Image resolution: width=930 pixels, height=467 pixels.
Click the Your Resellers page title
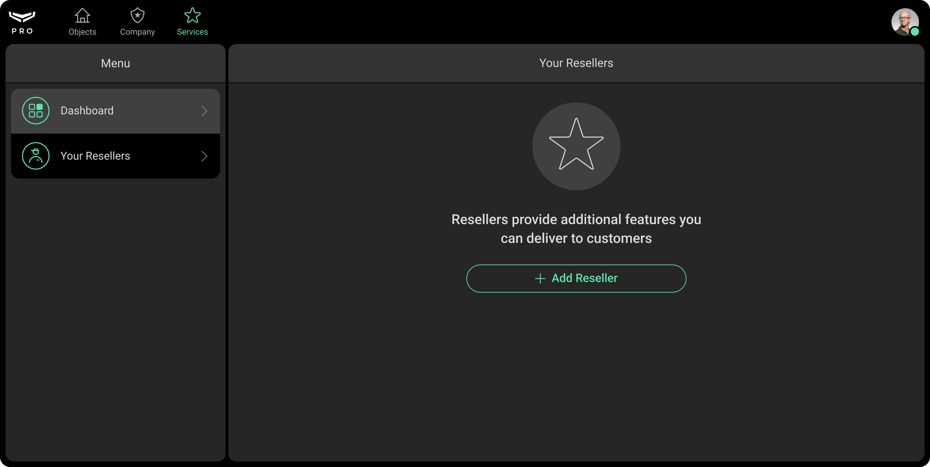coord(576,63)
